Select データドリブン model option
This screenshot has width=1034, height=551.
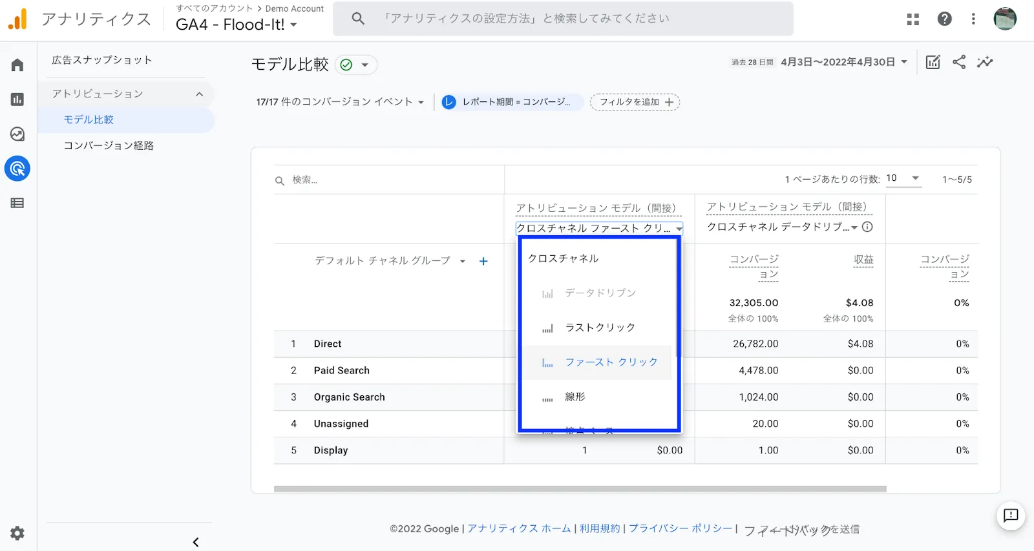pyautogui.click(x=598, y=293)
